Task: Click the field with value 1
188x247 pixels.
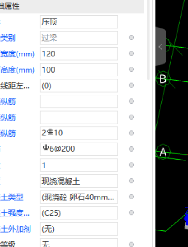Action: point(79,165)
